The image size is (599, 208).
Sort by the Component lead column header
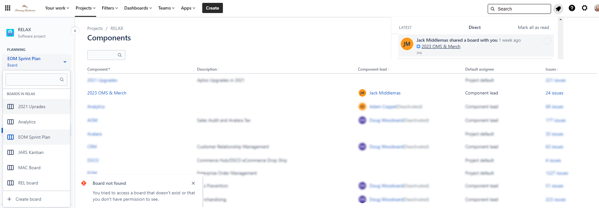pyautogui.click(x=373, y=69)
